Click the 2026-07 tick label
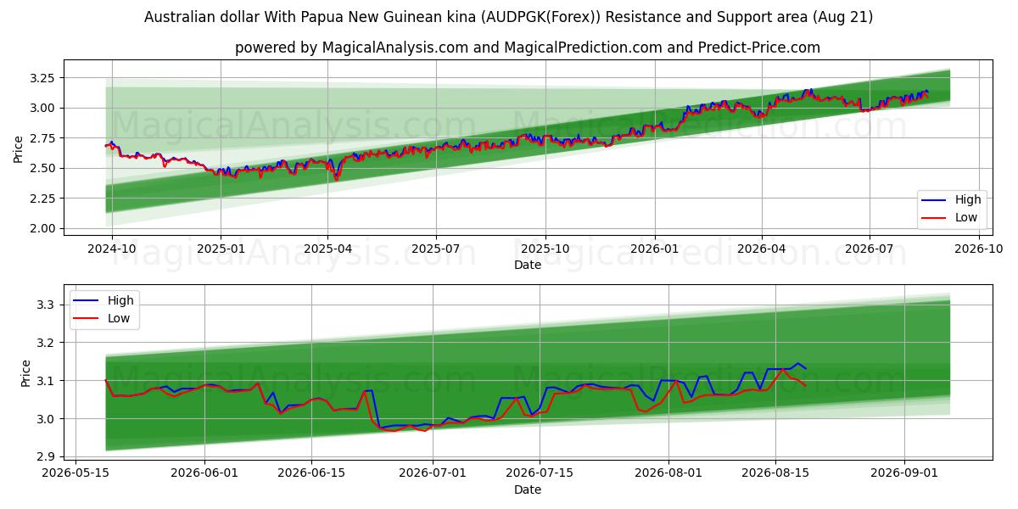1018x509 pixels. coord(869,249)
